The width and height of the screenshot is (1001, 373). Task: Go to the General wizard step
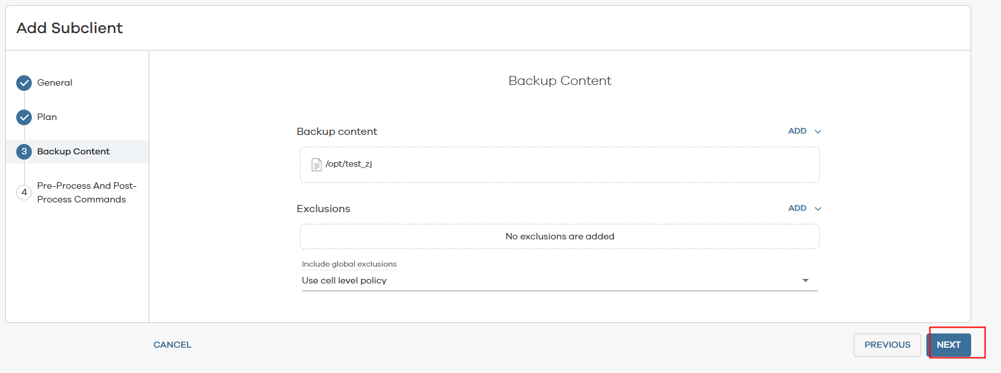[55, 83]
